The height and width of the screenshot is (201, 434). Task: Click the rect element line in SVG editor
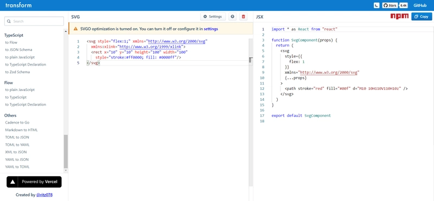point(139,52)
